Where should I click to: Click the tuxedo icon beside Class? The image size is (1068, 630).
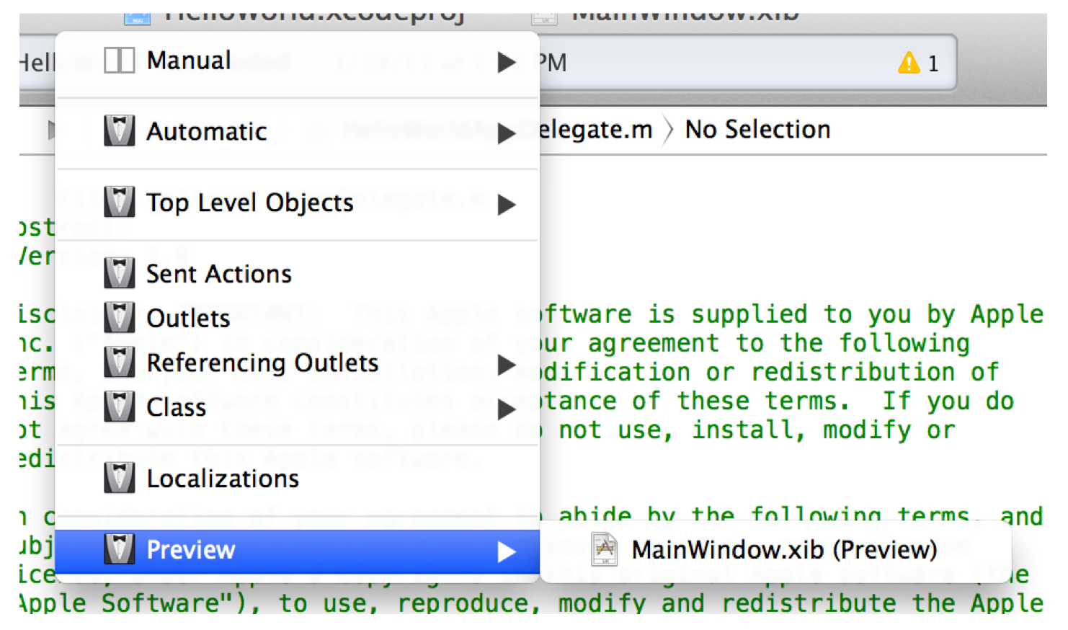(119, 407)
